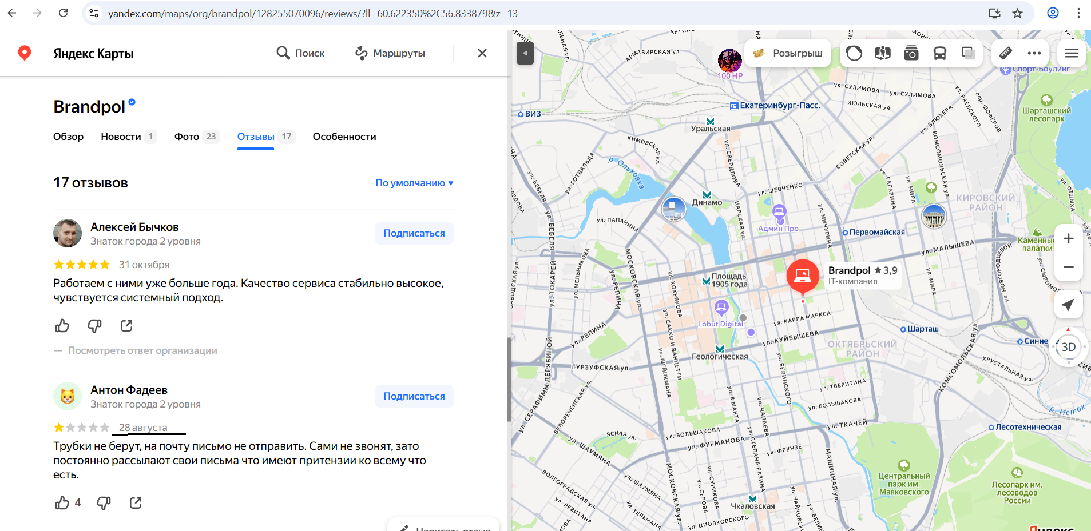Click thumbs down on Антон Фадеев review
Screen dimensions: 1091x531
(x=104, y=503)
